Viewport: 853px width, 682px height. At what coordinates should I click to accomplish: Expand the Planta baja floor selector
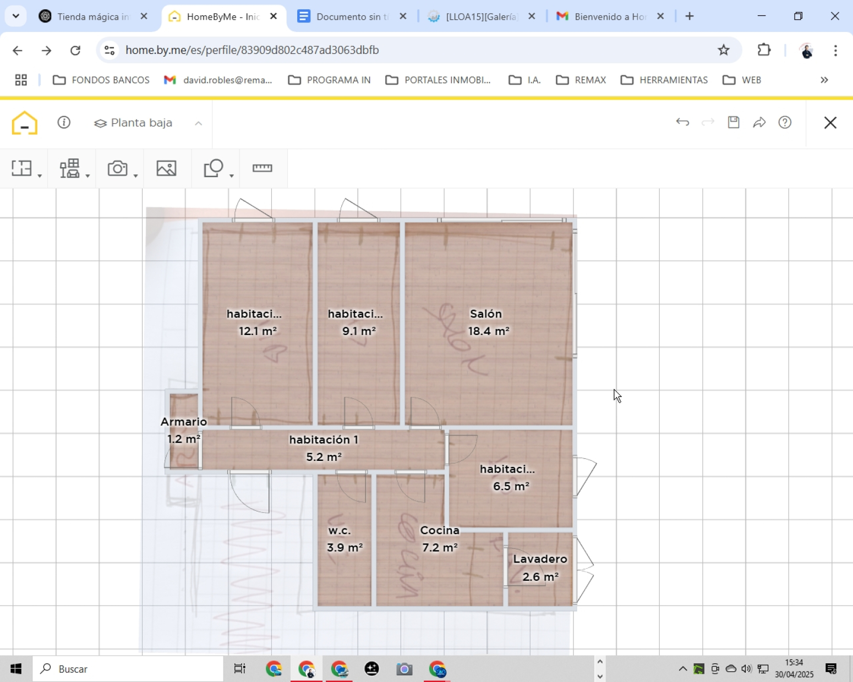tap(133, 123)
